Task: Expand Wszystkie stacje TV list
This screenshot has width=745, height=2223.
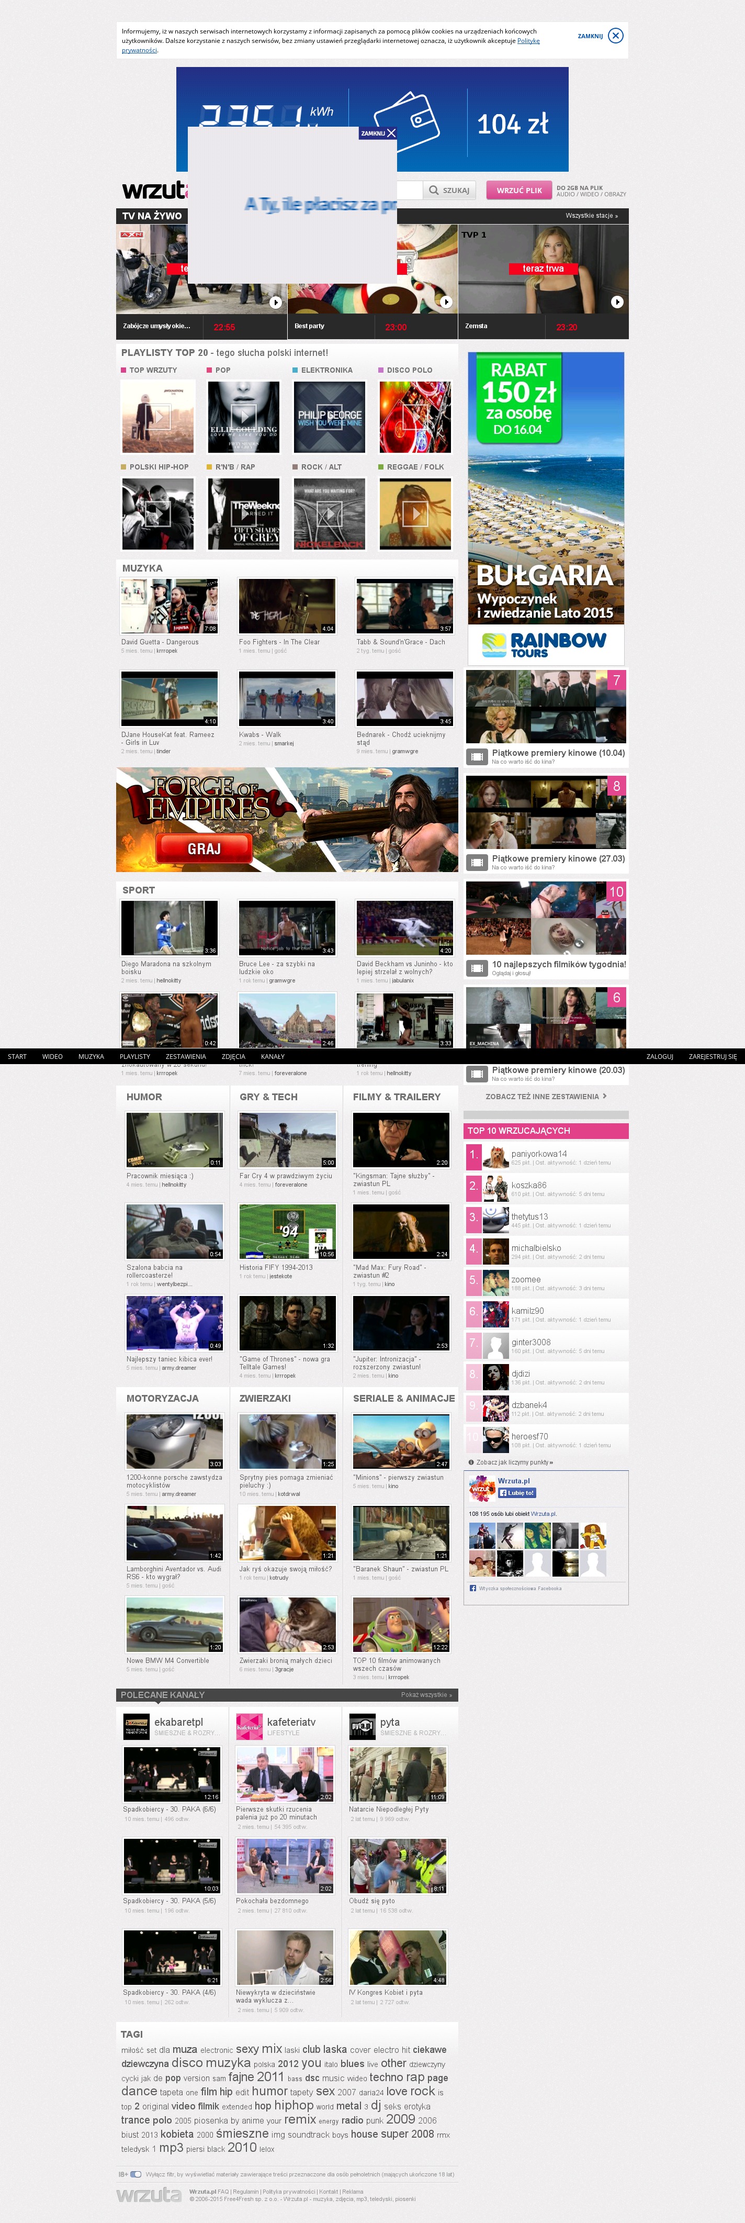Action: point(592,216)
